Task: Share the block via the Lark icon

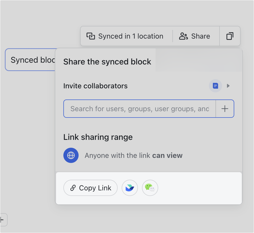Action: 130,188
